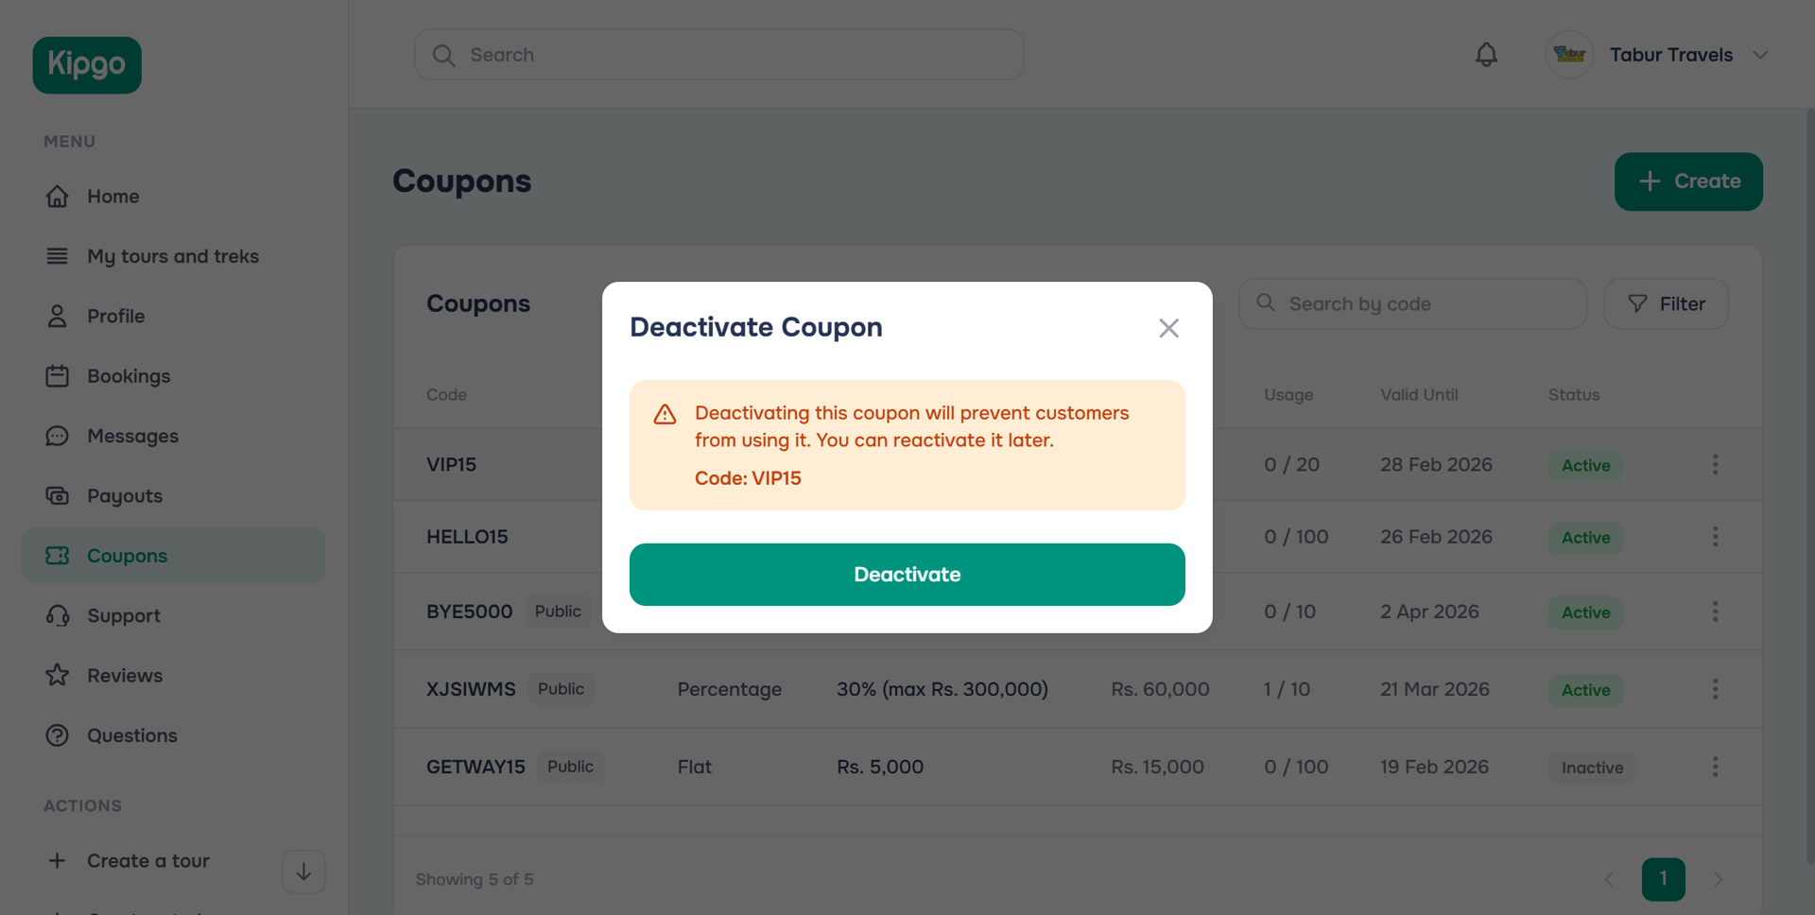Open the Filter options

[1666, 303]
